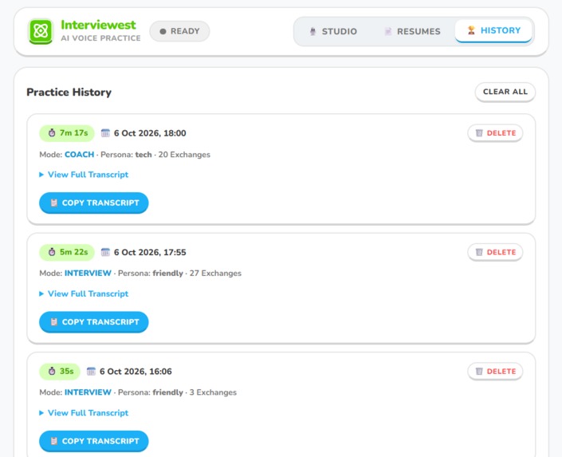Click the AI VOICE PRACTICE subtitle

(x=100, y=38)
